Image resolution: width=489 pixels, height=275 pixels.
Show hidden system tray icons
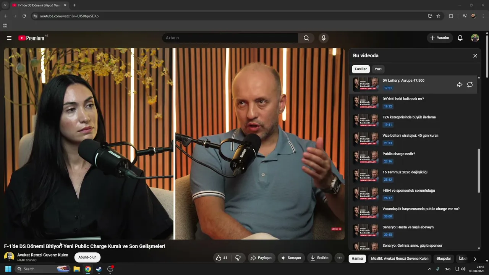429,269
